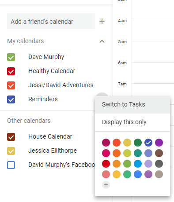The image size is (174, 202).
Task: Uncheck the Dave Murphy calendar
Action: pyautogui.click(x=11, y=57)
